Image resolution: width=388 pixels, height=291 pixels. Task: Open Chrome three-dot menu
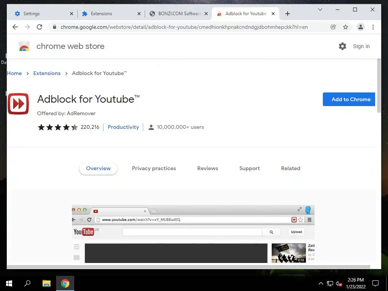(x=373, y=27)
